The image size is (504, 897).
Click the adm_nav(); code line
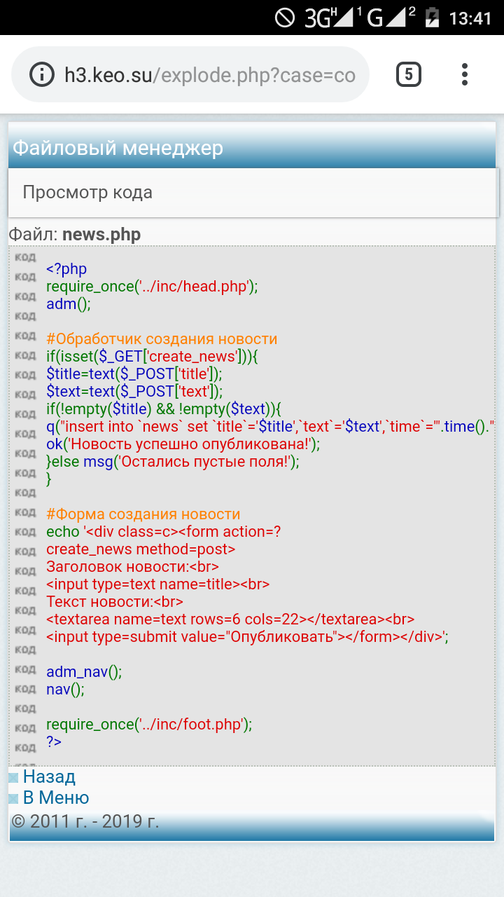84,672
